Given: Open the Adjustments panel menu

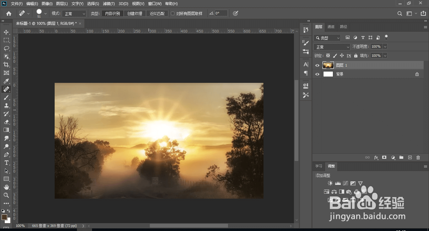Looking at the screenshot, I should (426, 166).
